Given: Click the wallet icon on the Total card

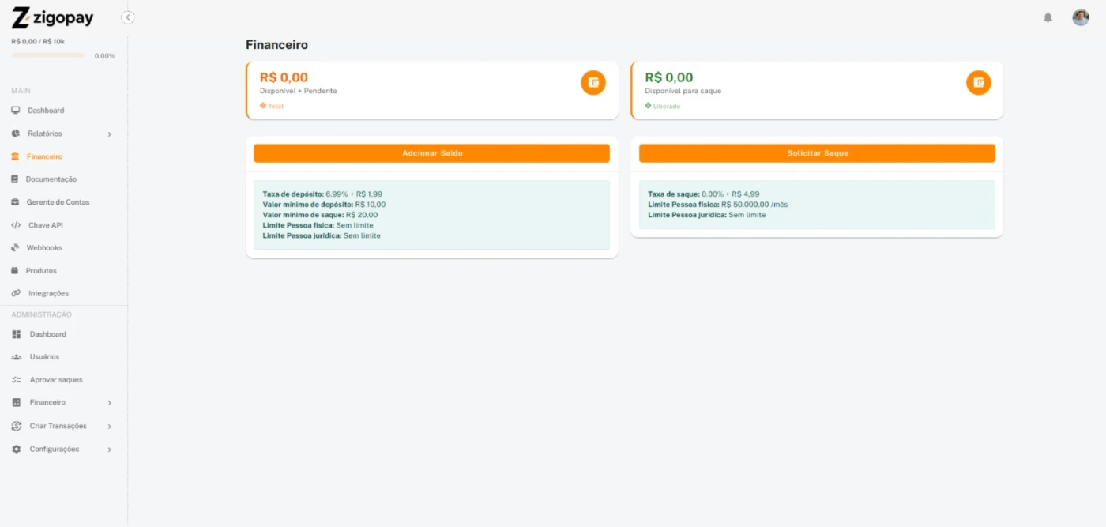Looking at the screenshot, I should [592, 82].
